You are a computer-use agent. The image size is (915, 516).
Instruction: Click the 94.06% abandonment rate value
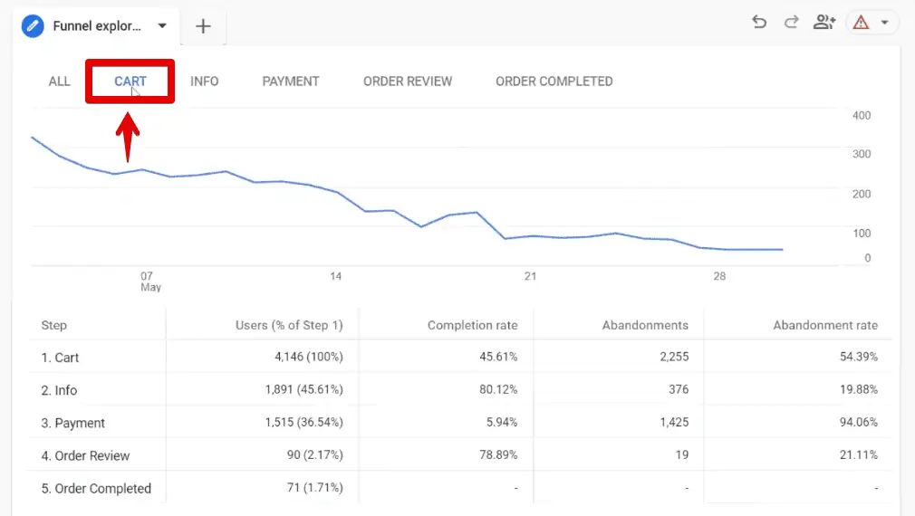(x=859, y=422)
